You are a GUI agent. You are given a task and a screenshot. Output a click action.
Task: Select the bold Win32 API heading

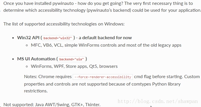(28, 38)
